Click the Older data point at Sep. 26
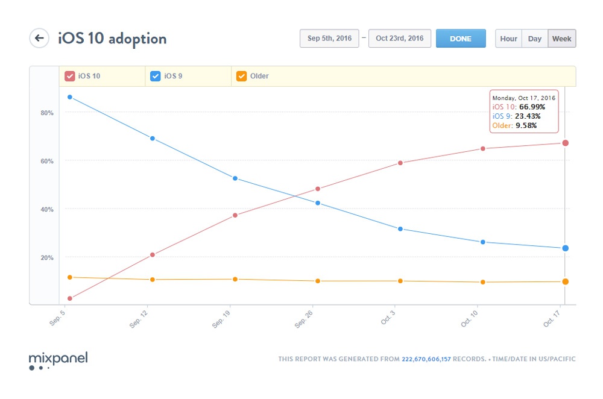Screen dimensions: 603x399 [x=318, y=281]
